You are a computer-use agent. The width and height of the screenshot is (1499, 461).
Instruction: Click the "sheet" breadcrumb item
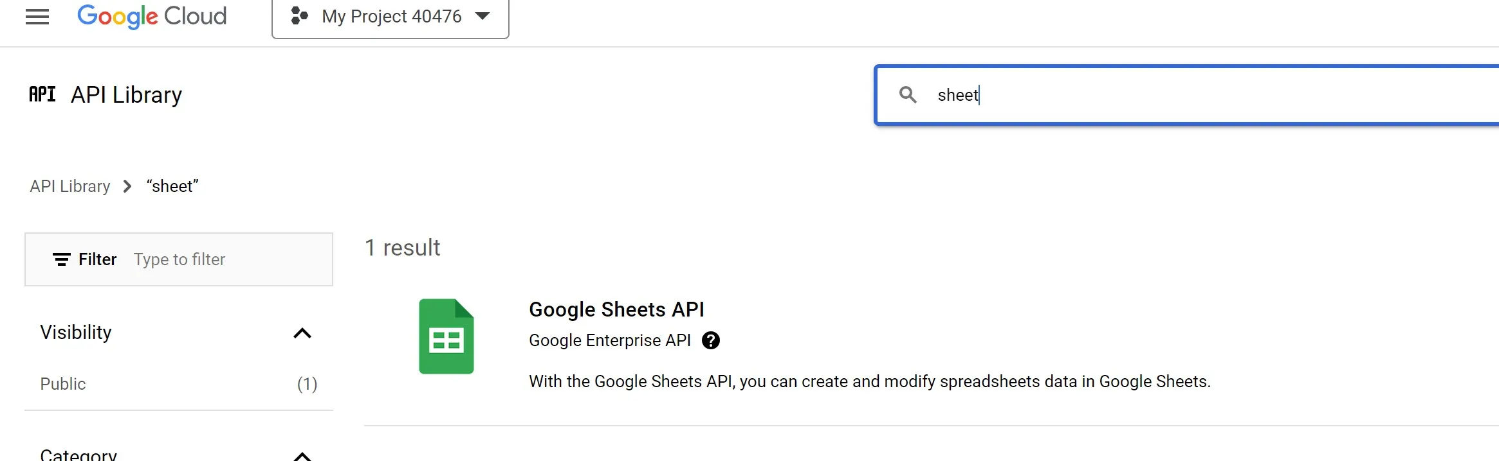tap(172, 186)
